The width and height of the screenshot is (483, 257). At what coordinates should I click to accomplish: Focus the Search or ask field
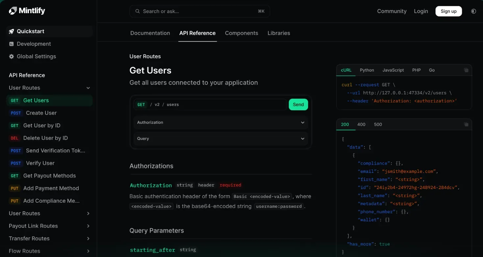pyautogui.click(x=200, y=11)
